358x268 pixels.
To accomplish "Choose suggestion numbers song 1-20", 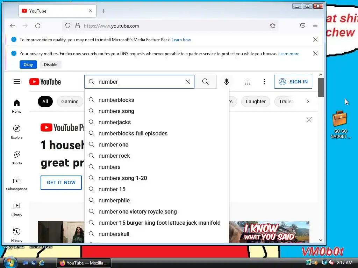I will point(157,178).
